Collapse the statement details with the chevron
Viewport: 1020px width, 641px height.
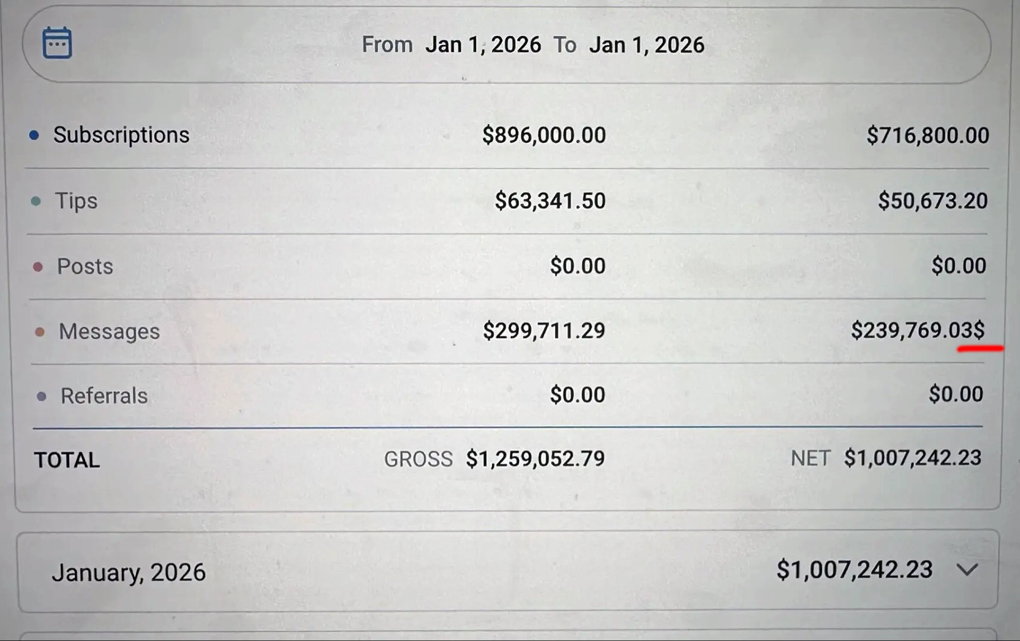(x=967, y=571)
